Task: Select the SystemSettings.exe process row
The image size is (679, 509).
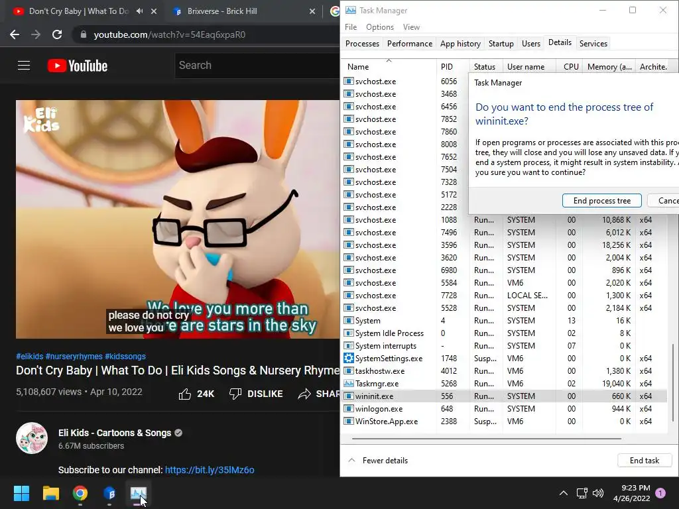Action: pos(505,359)
